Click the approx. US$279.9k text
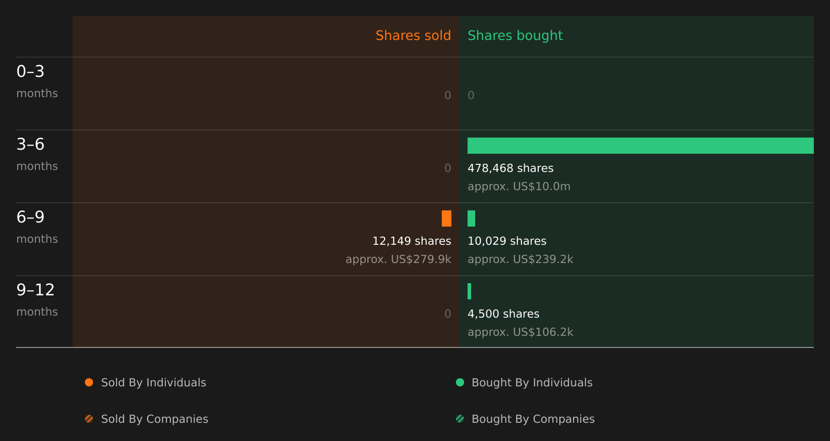The image size is (830, 441). coord(398,259)
